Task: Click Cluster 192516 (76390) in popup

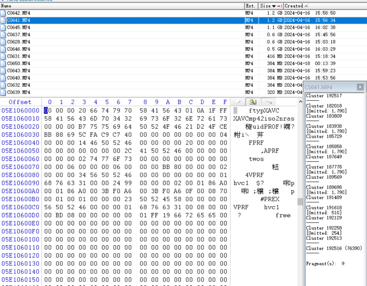Action: 334,248
